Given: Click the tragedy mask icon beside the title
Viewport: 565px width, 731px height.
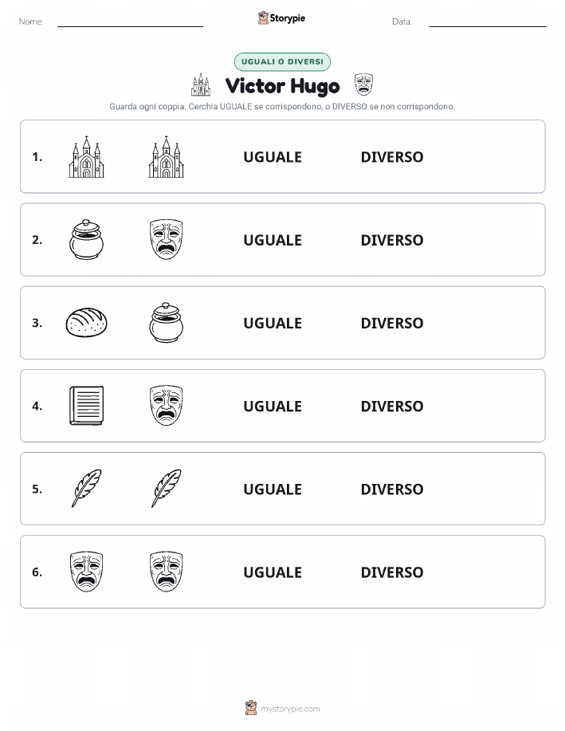Looking at the screenshot, I should pyautogui.click(x=363, y=84).
